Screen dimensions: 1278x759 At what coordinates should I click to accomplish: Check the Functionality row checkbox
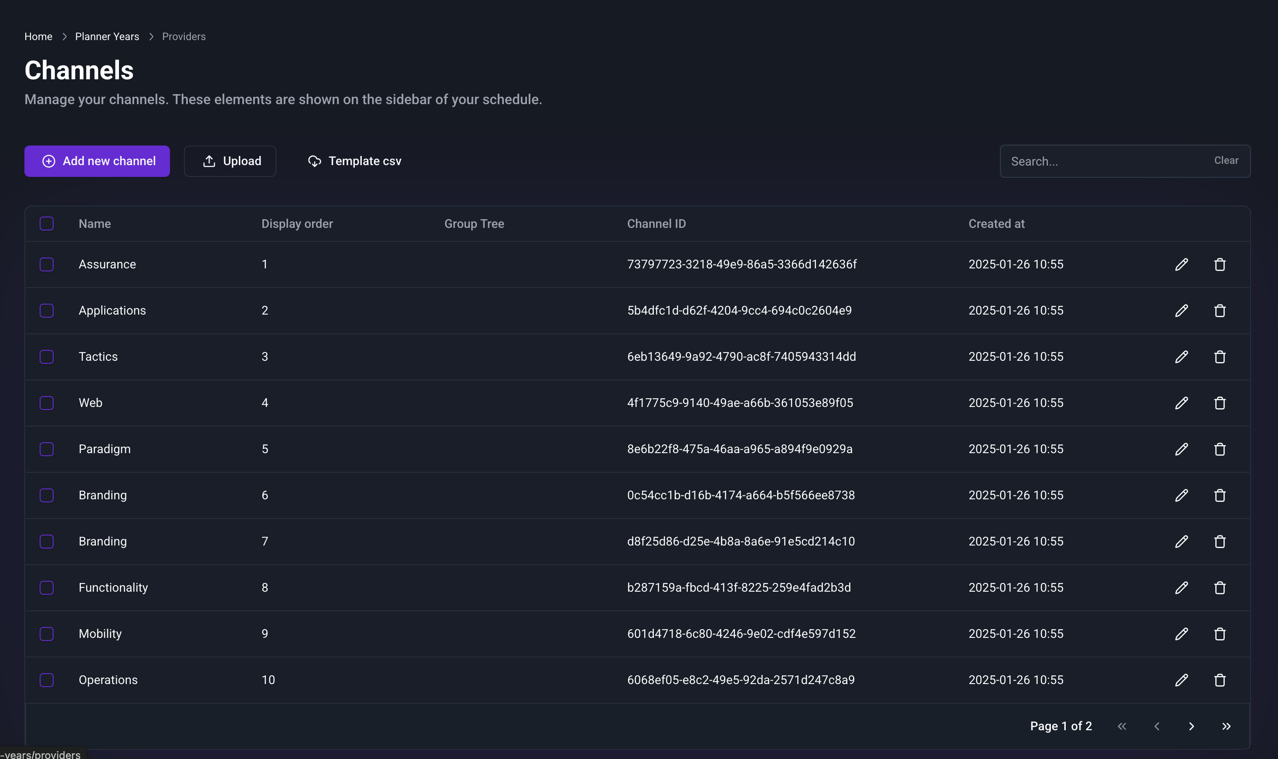click(47, 588)
